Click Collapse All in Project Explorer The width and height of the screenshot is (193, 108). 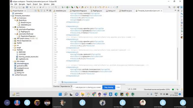coord(36,11)
